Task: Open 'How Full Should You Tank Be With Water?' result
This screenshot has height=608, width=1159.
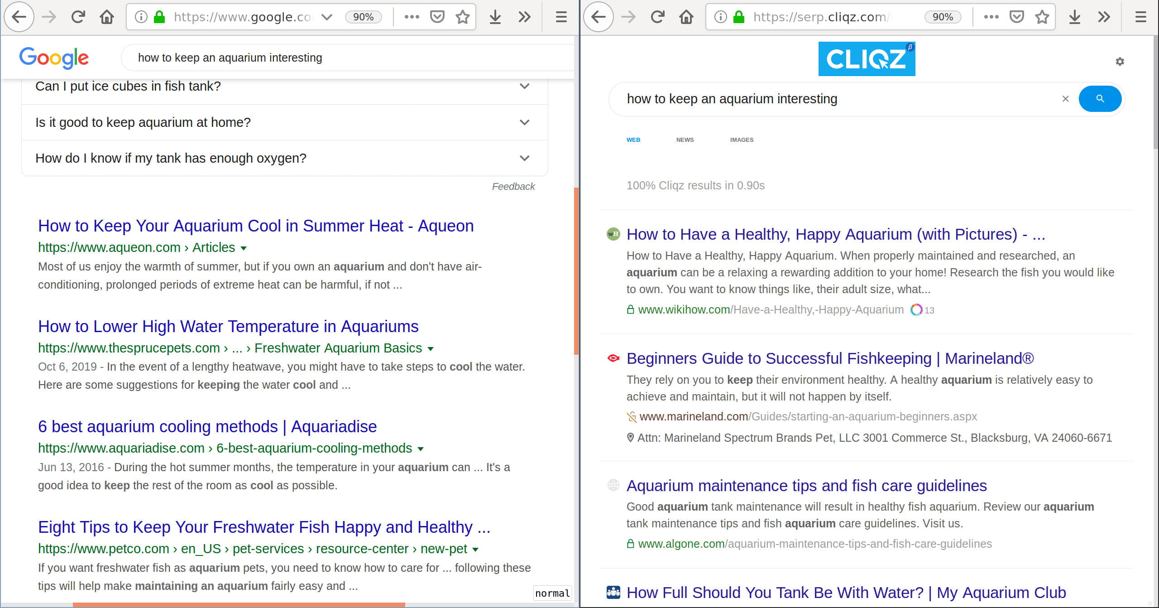Action: [846, 593]
